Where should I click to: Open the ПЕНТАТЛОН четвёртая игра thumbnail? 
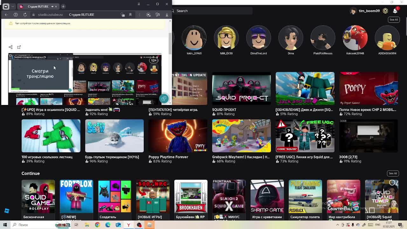click(x=190, y=88)
